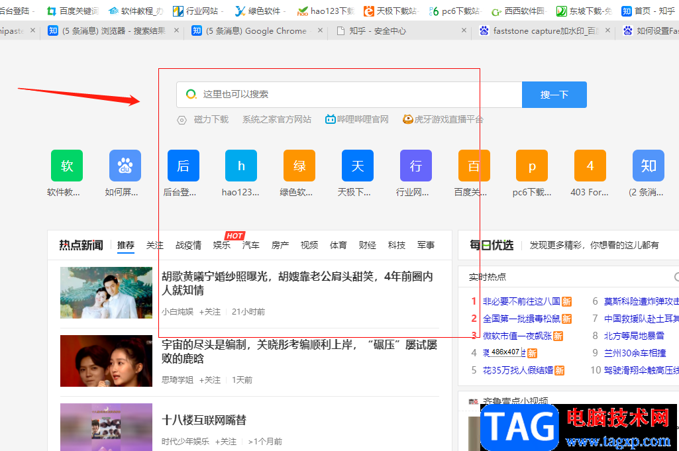Open the 虎牙游戏直播平台 quick link
The width and height of the screenshot is (679, 451).
[443, 119]
